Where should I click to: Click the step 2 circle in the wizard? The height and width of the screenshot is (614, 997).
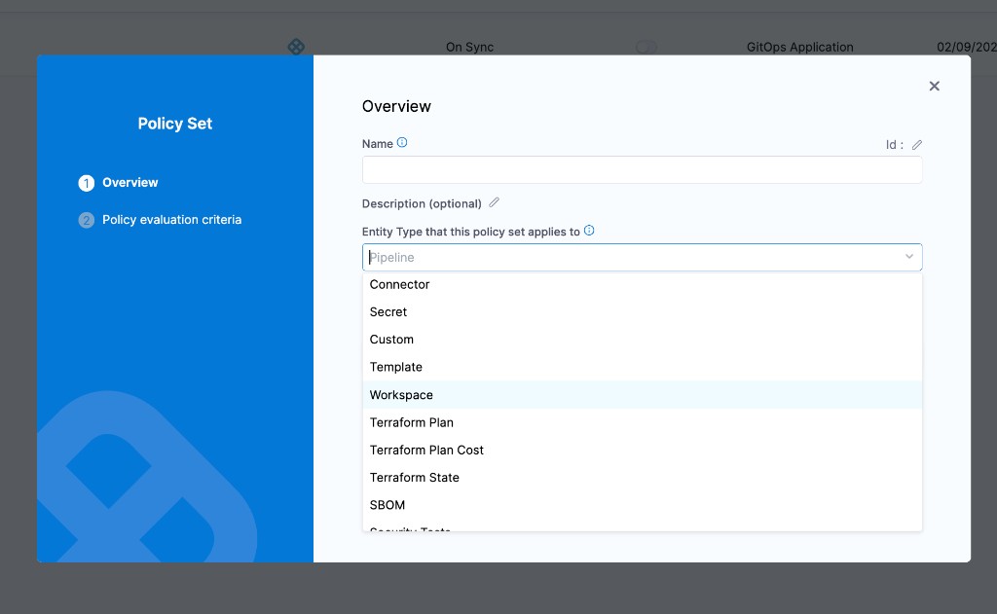pyautogui.click(x=86, y=220)
